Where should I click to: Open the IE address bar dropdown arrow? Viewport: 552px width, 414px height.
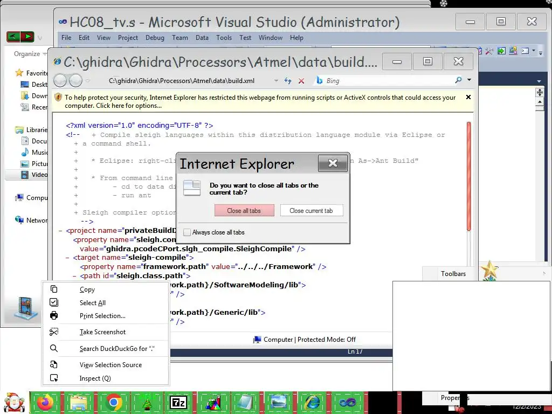276,81
